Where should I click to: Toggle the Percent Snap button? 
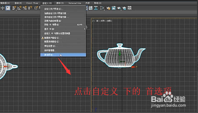tap(25, 8)
